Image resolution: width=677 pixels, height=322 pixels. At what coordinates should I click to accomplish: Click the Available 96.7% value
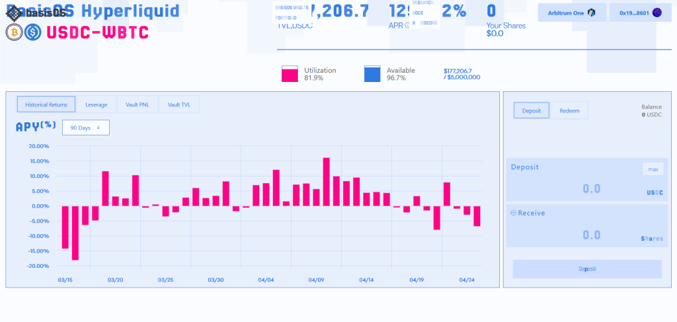click(397, 78)
